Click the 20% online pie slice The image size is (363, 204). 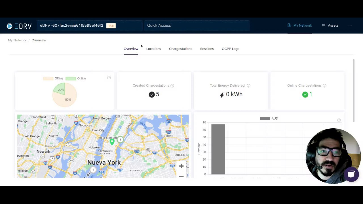pyautogui.click(x=60, y=89)
